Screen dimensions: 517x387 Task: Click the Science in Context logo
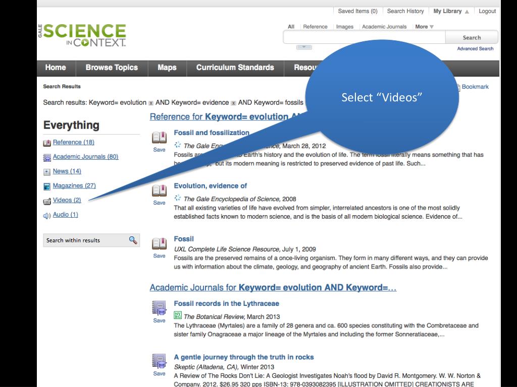point(82,35)
